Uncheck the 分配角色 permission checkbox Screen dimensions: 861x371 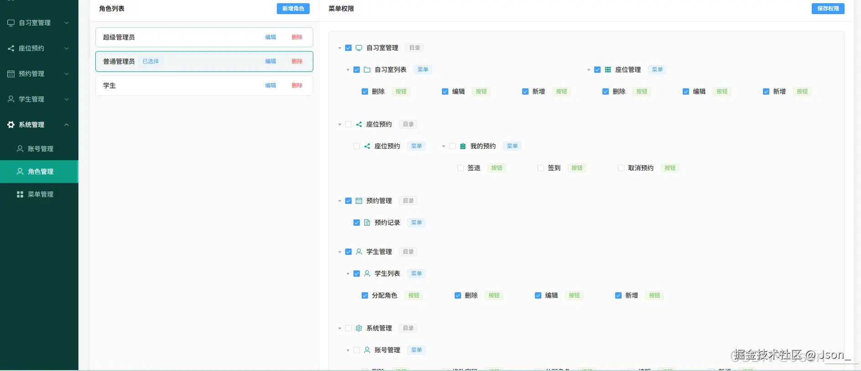pyautogui.click(x=365, y=295)
